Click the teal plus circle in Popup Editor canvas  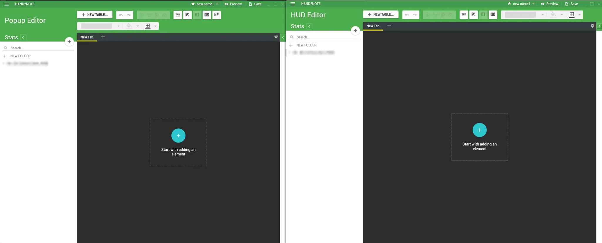click(178, 135)
